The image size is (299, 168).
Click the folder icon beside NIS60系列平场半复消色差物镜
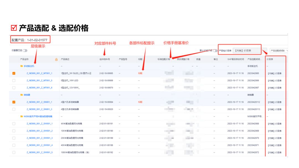click(22, 116)
